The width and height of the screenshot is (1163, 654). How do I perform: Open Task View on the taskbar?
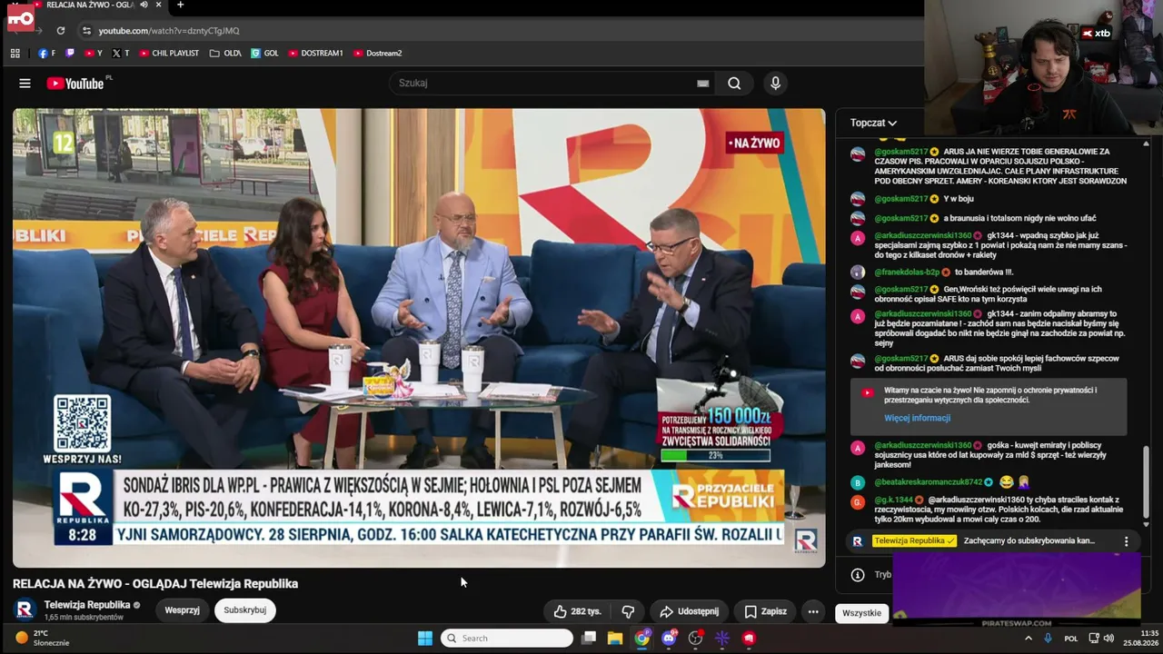point(589,639)
